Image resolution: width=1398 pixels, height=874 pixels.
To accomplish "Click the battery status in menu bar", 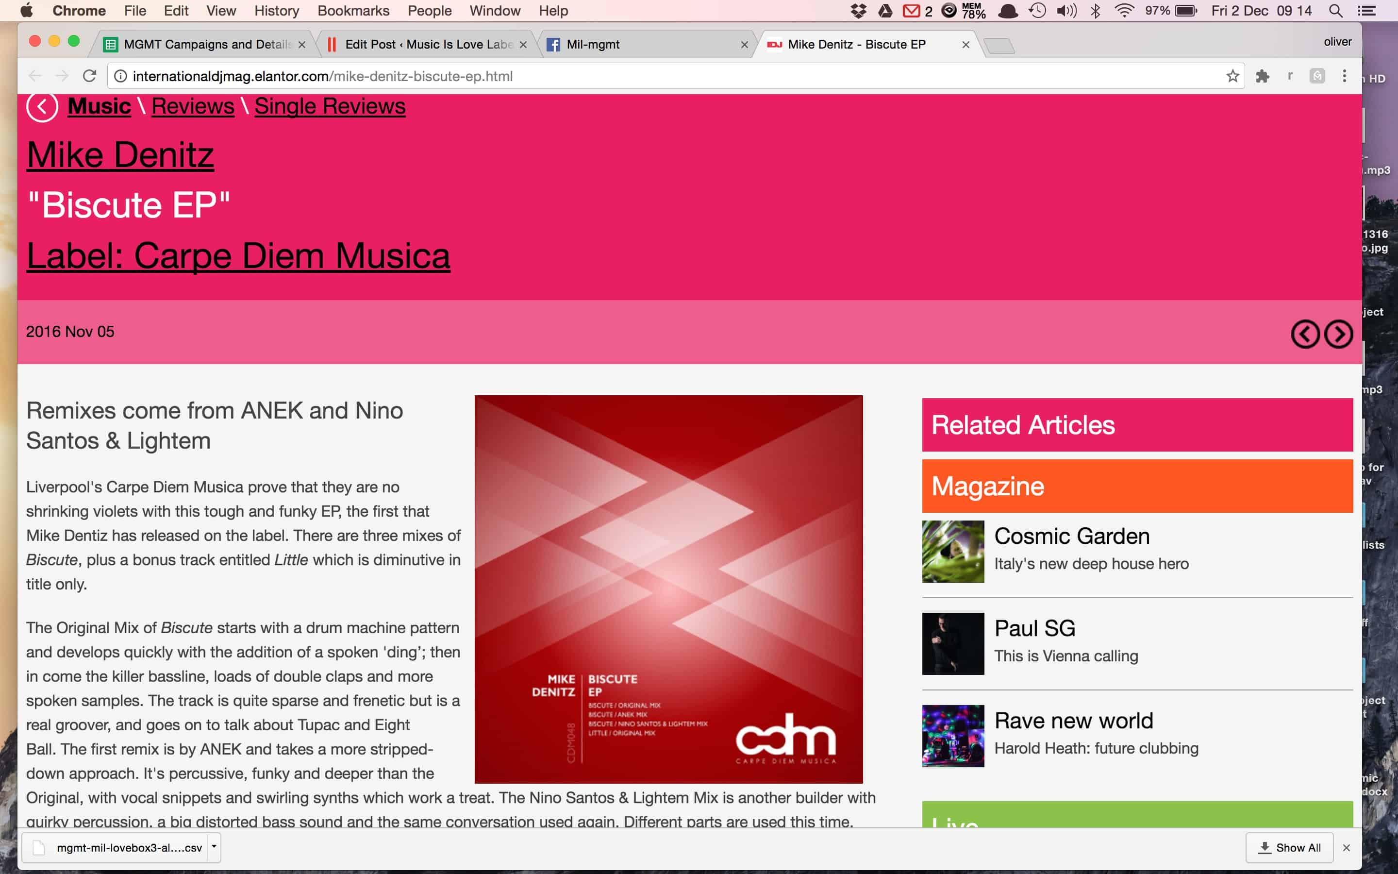I will click(1171, 10).
